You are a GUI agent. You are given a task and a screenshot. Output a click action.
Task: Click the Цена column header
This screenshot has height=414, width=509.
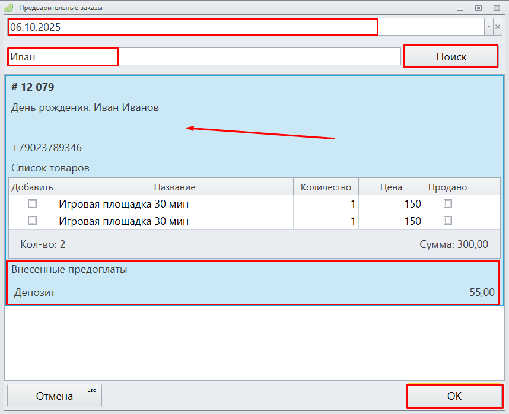[391, 187]
